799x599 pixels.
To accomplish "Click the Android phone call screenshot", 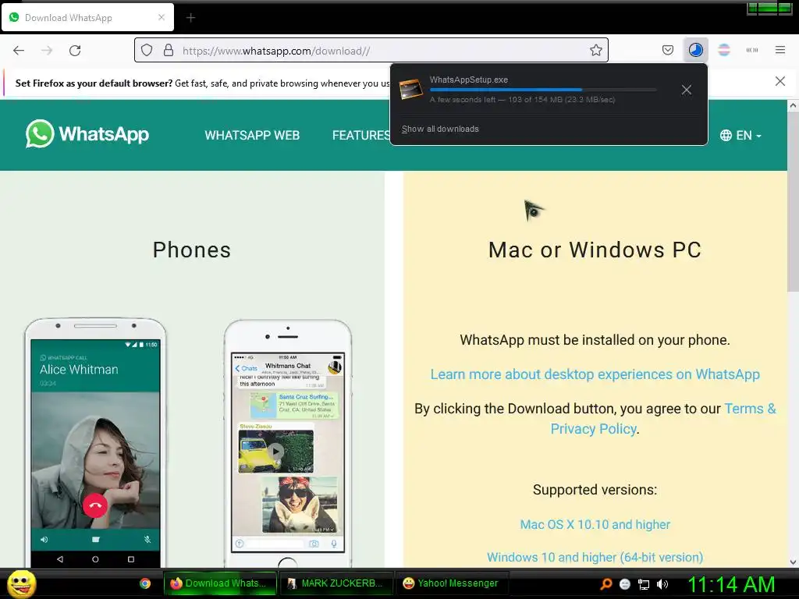I will [x=95, y=442].
